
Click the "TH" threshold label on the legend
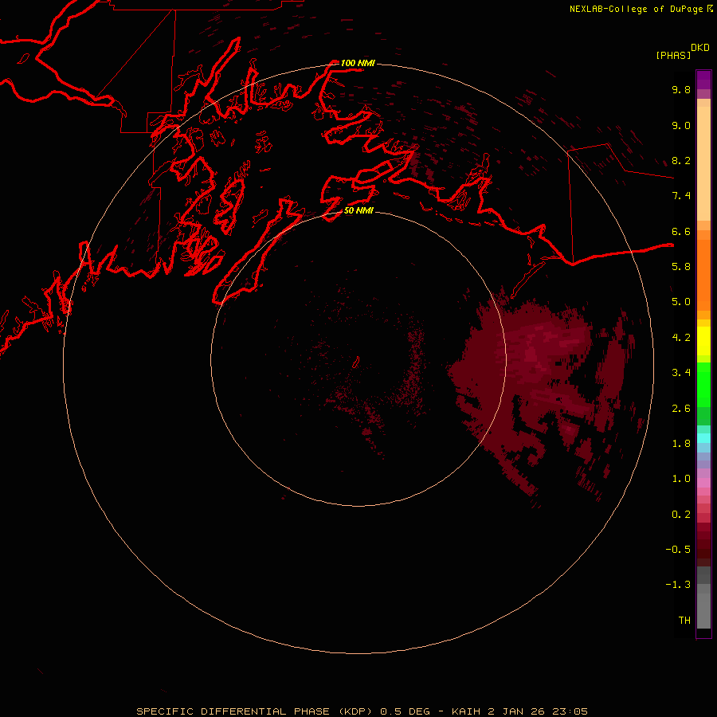point(684,620)
